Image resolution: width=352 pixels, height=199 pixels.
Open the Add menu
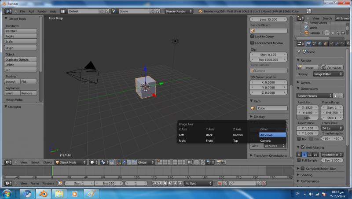31,11
